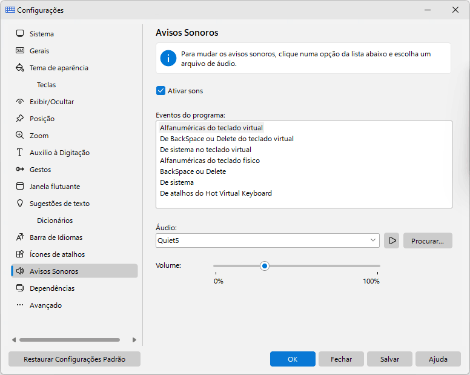Click the Sugestões de texto lightbulb icon
This screenshot has height=375, width=470.
click(x=20, y=203)
